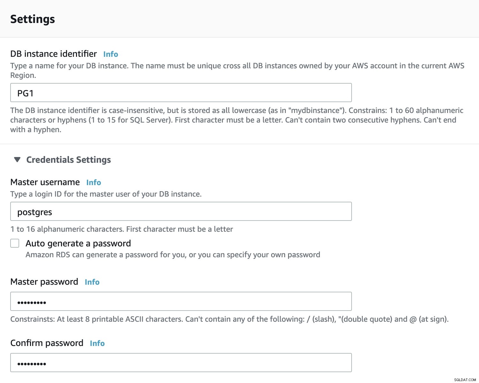Open Info link beside DB instance identifier

(x=110, y=54)
